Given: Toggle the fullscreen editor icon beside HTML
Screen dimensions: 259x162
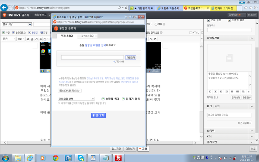Looking at the screenshot, I should [x=202, y=32].
